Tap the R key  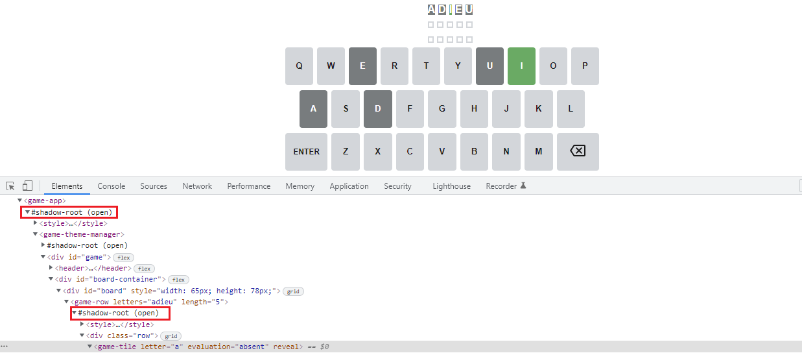(394, 66)
